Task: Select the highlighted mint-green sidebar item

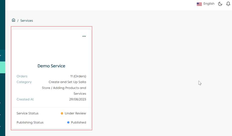Action: tap(3, 67)
